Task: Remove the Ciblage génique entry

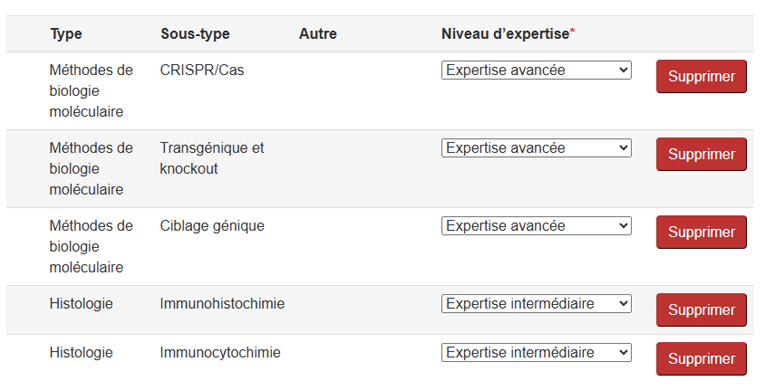Action: pyautogui.click(x=701, y=232)
